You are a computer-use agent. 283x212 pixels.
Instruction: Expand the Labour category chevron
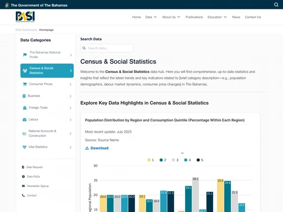coord(70,120)
